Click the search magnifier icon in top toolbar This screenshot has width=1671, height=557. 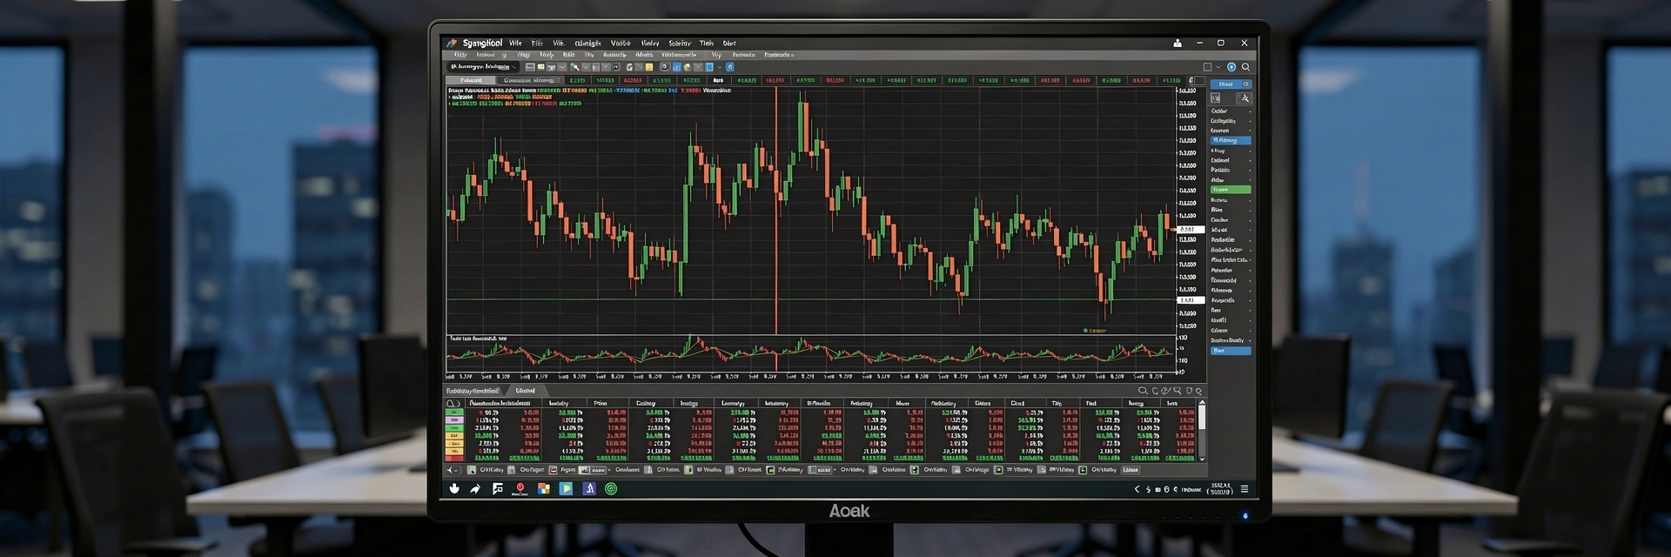click(x=1245, y=67)
